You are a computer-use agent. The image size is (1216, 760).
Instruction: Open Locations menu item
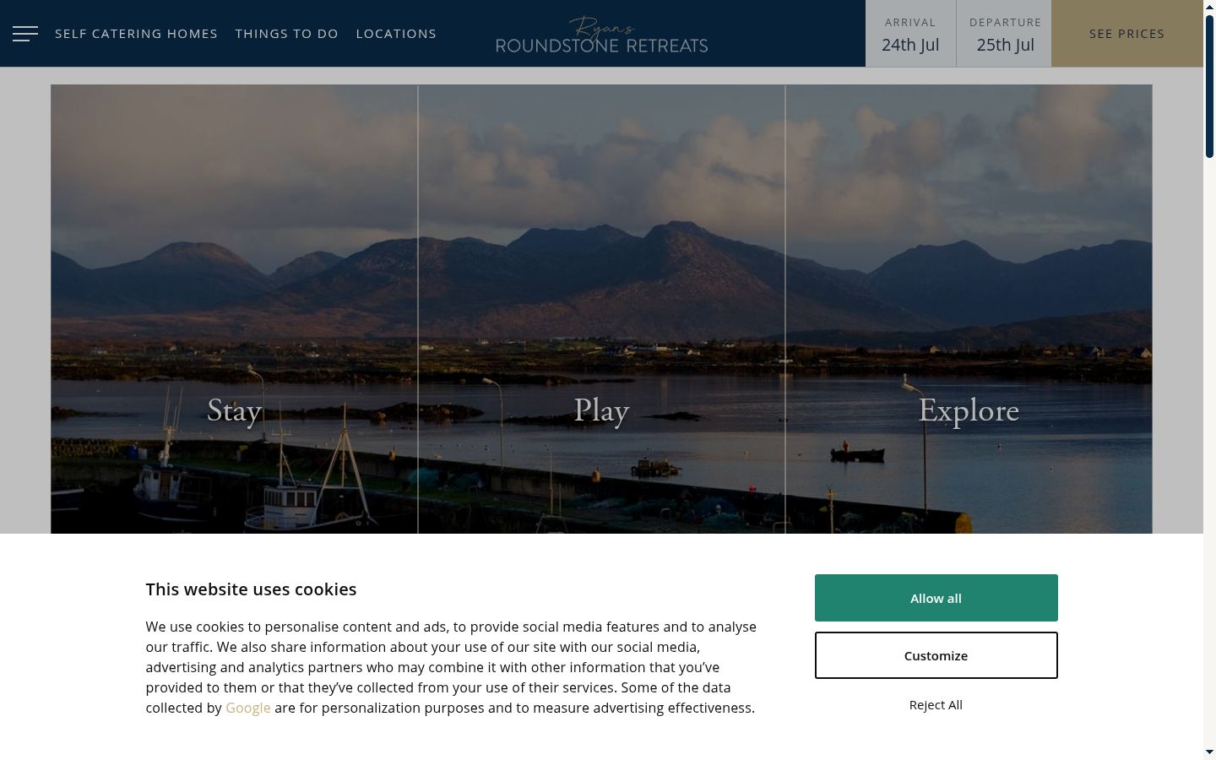click(396, 34)
